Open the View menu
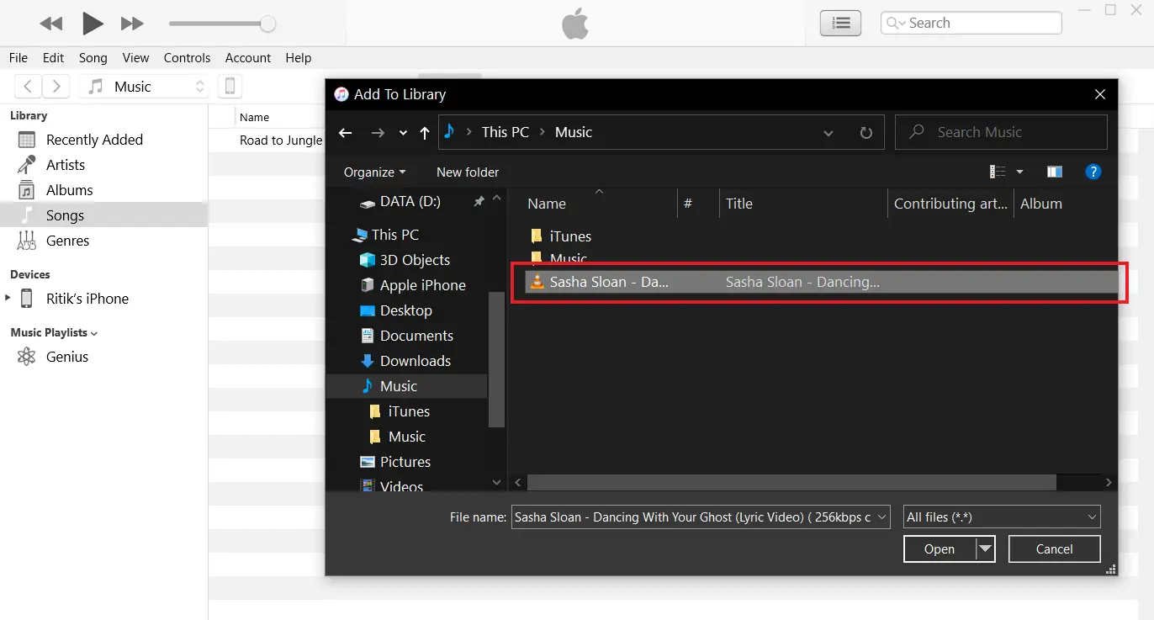 pyautogui.click(x=135, y=58)
